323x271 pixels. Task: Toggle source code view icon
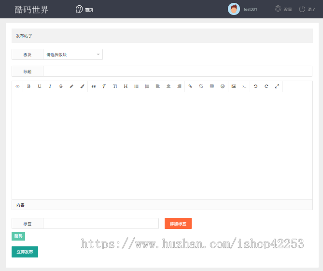[x=17, y=86]
